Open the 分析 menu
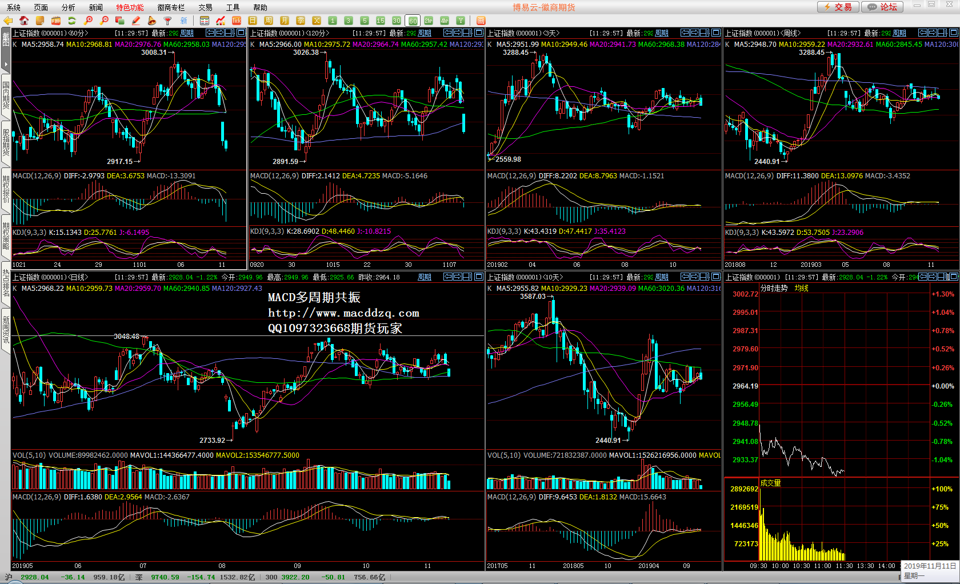 pyautogui.click(x=69, y=7)
